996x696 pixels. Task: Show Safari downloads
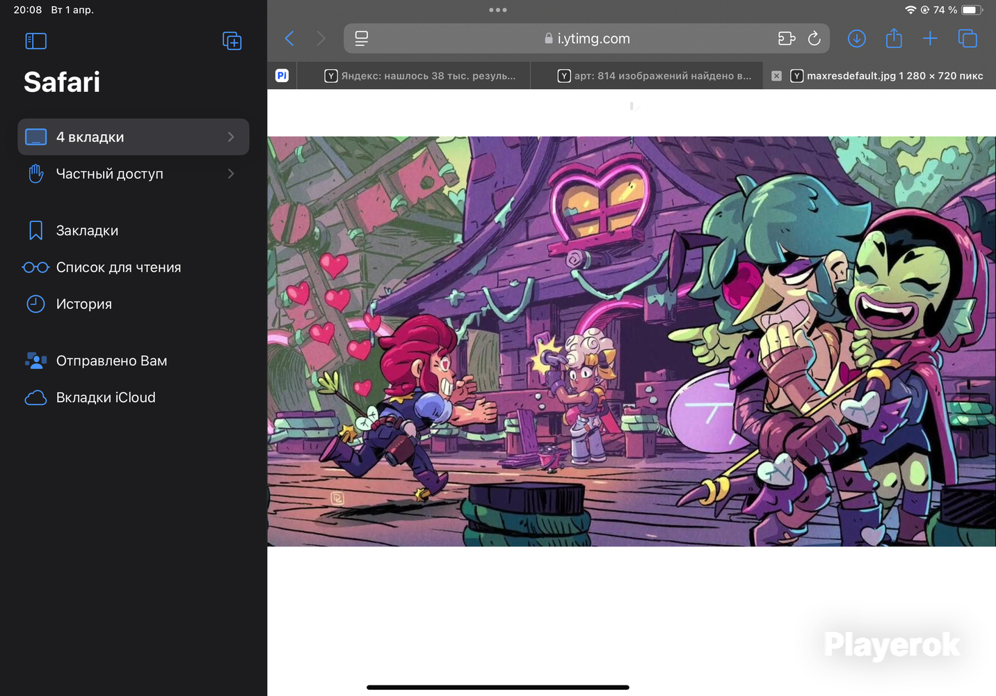pos(857,38)
